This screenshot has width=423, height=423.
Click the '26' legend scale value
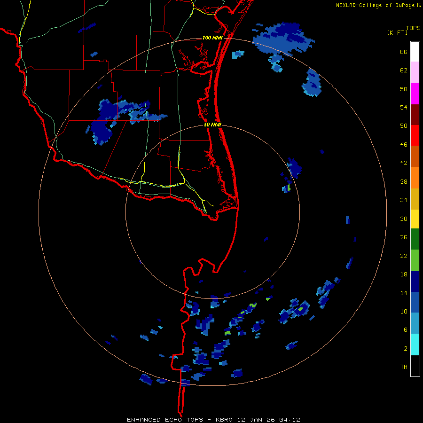(x=404, y=237)
